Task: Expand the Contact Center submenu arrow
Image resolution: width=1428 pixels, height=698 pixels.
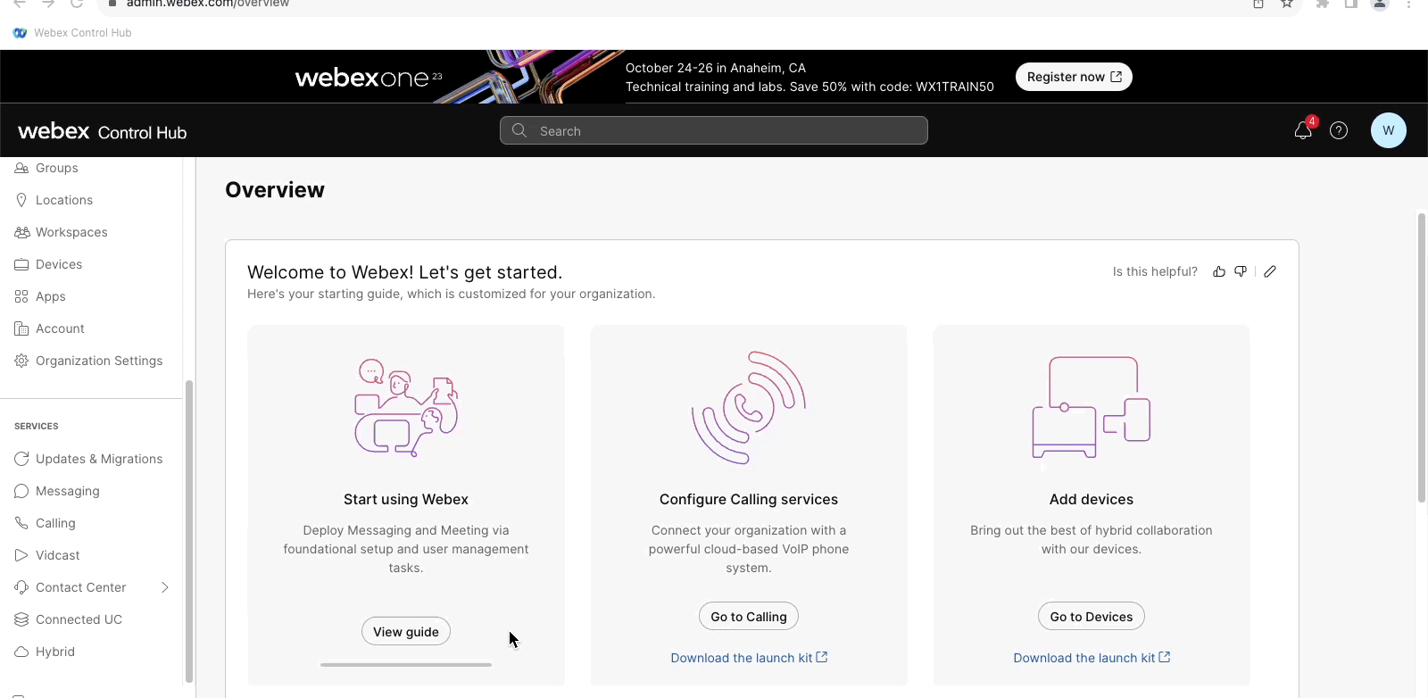Action: point(164,587)
